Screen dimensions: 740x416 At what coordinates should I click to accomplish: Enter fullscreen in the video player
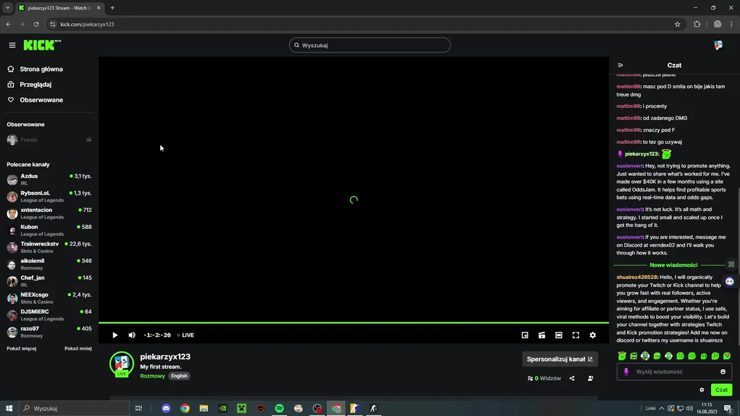click(x=576, y=335)
